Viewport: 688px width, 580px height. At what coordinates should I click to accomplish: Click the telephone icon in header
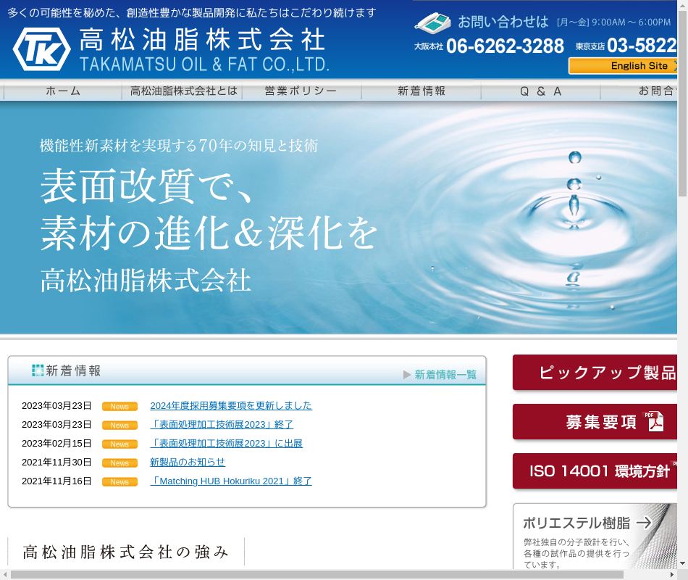[432, 22]
